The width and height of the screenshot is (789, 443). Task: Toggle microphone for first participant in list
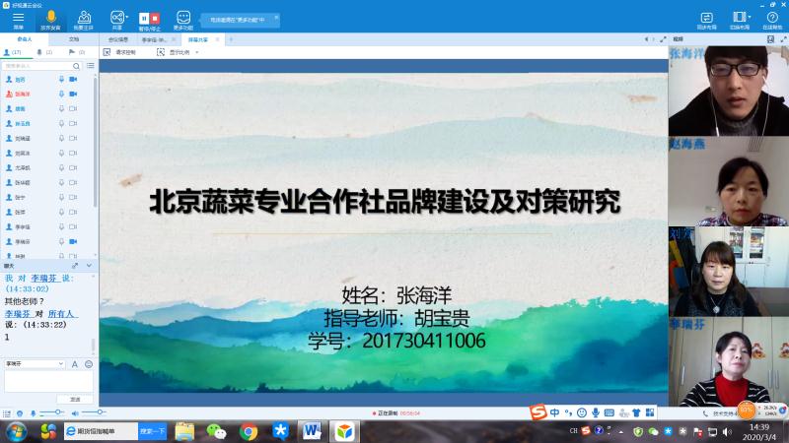61,79
